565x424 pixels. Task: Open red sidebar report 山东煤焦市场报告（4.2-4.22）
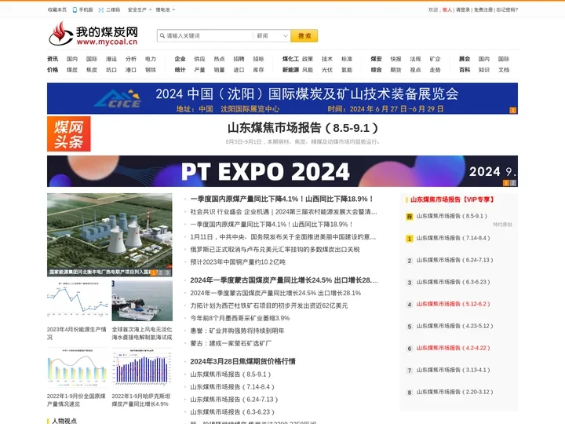coord(454,348)
